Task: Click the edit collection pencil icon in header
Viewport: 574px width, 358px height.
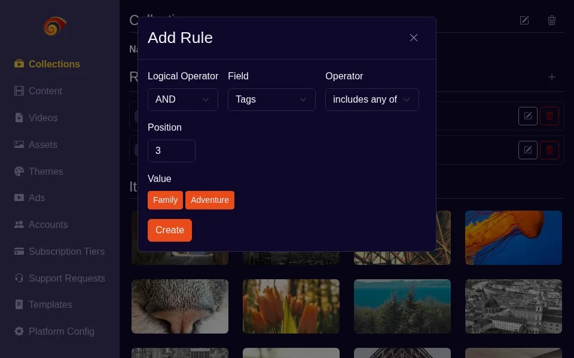Action: [524, 20]
